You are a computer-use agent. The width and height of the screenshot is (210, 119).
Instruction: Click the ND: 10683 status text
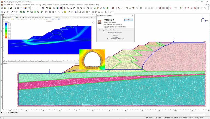tap(150, 118)
